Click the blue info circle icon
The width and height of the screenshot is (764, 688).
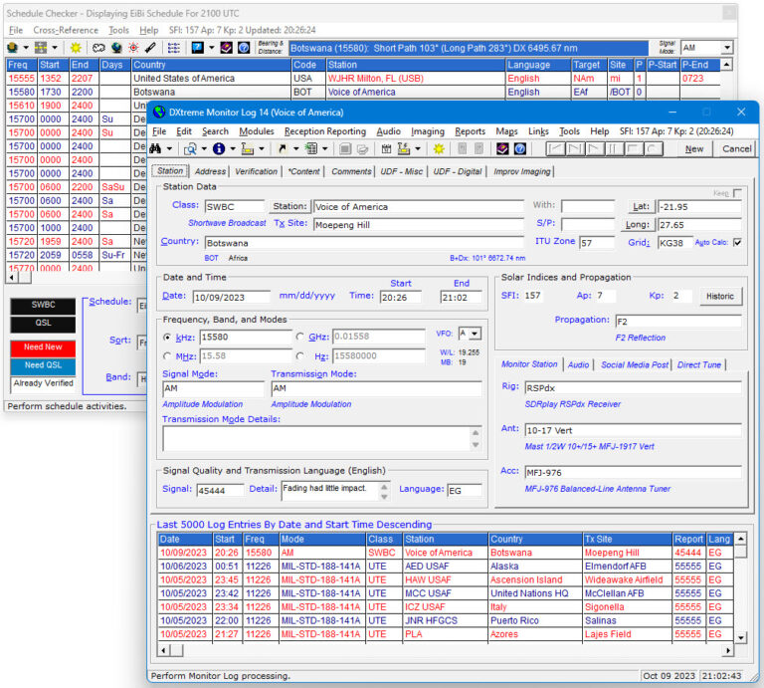pos(218,149)
